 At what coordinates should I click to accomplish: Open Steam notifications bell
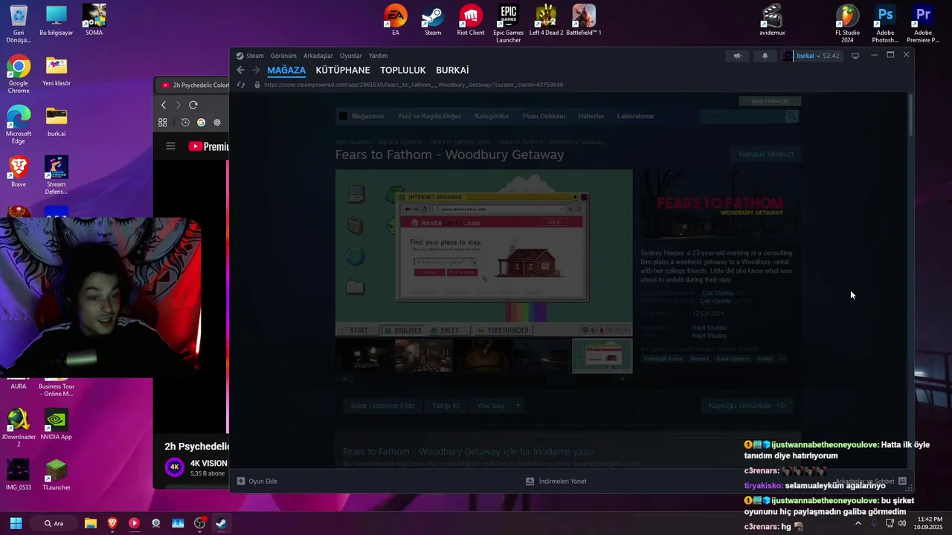click(765, 56)
